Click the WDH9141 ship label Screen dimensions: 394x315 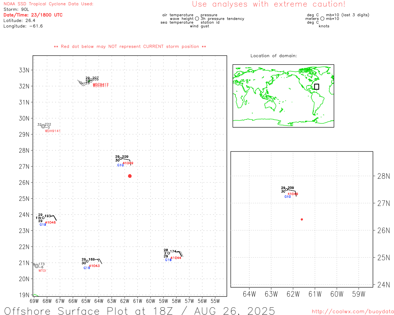tap(53, 131)
